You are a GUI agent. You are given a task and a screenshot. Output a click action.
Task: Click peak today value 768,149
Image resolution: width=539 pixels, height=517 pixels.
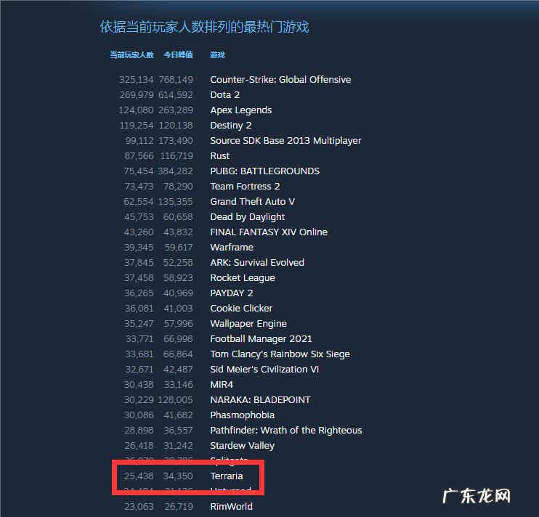(176, 80)
